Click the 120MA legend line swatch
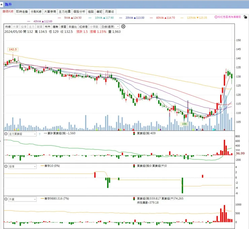The width and height of the screenshot is (249, 229). point(182,18)
